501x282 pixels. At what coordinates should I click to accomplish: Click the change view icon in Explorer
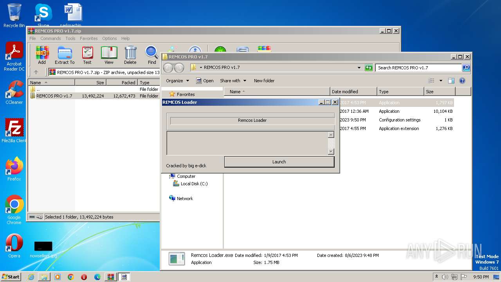(431, 81)
